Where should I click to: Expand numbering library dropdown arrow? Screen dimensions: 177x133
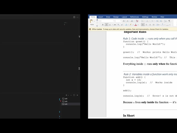coord(150,21)
